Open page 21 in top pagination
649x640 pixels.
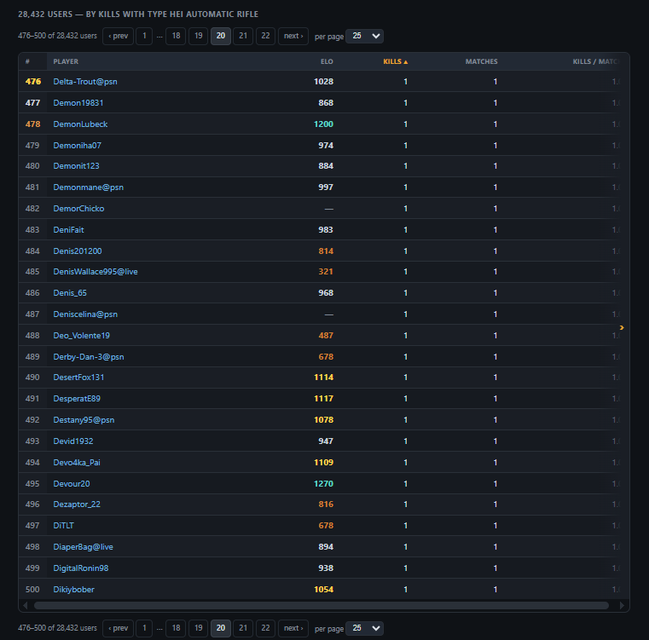click(x=243, y=36)
